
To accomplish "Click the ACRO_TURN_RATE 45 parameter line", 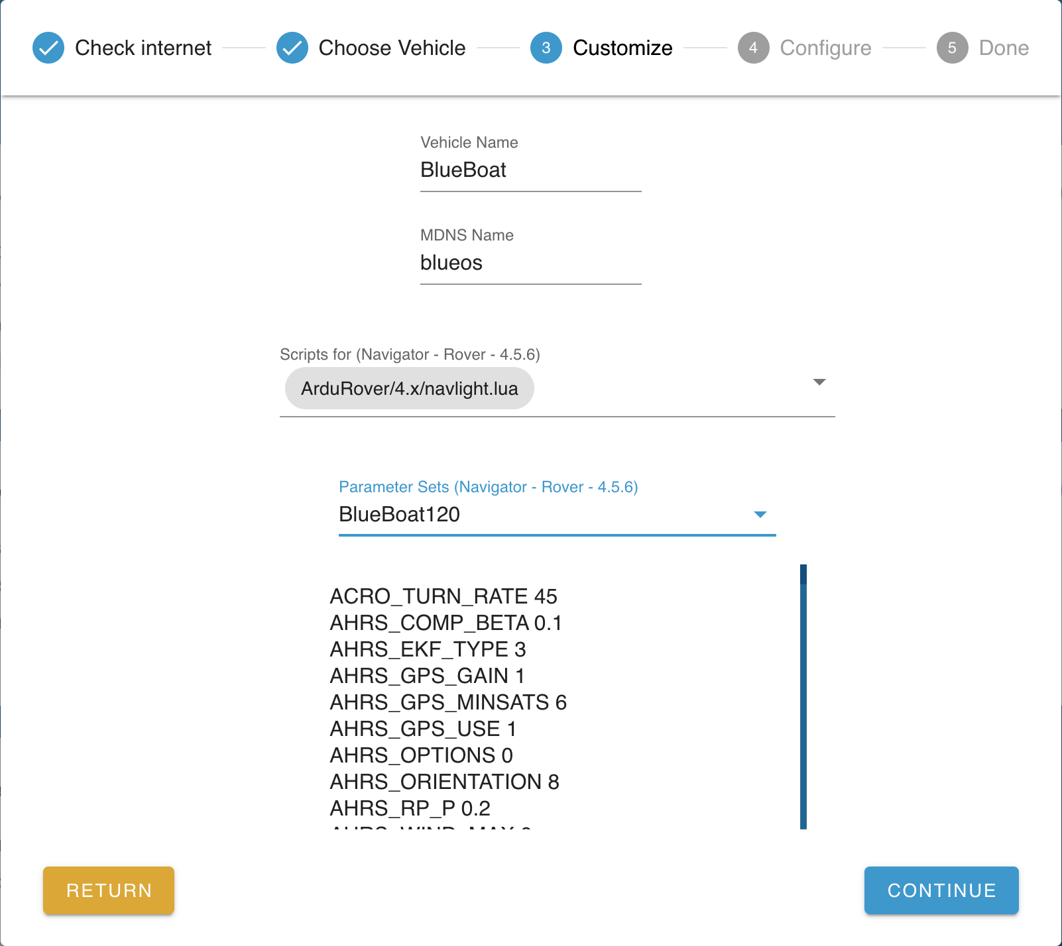I will click(443, 596).
